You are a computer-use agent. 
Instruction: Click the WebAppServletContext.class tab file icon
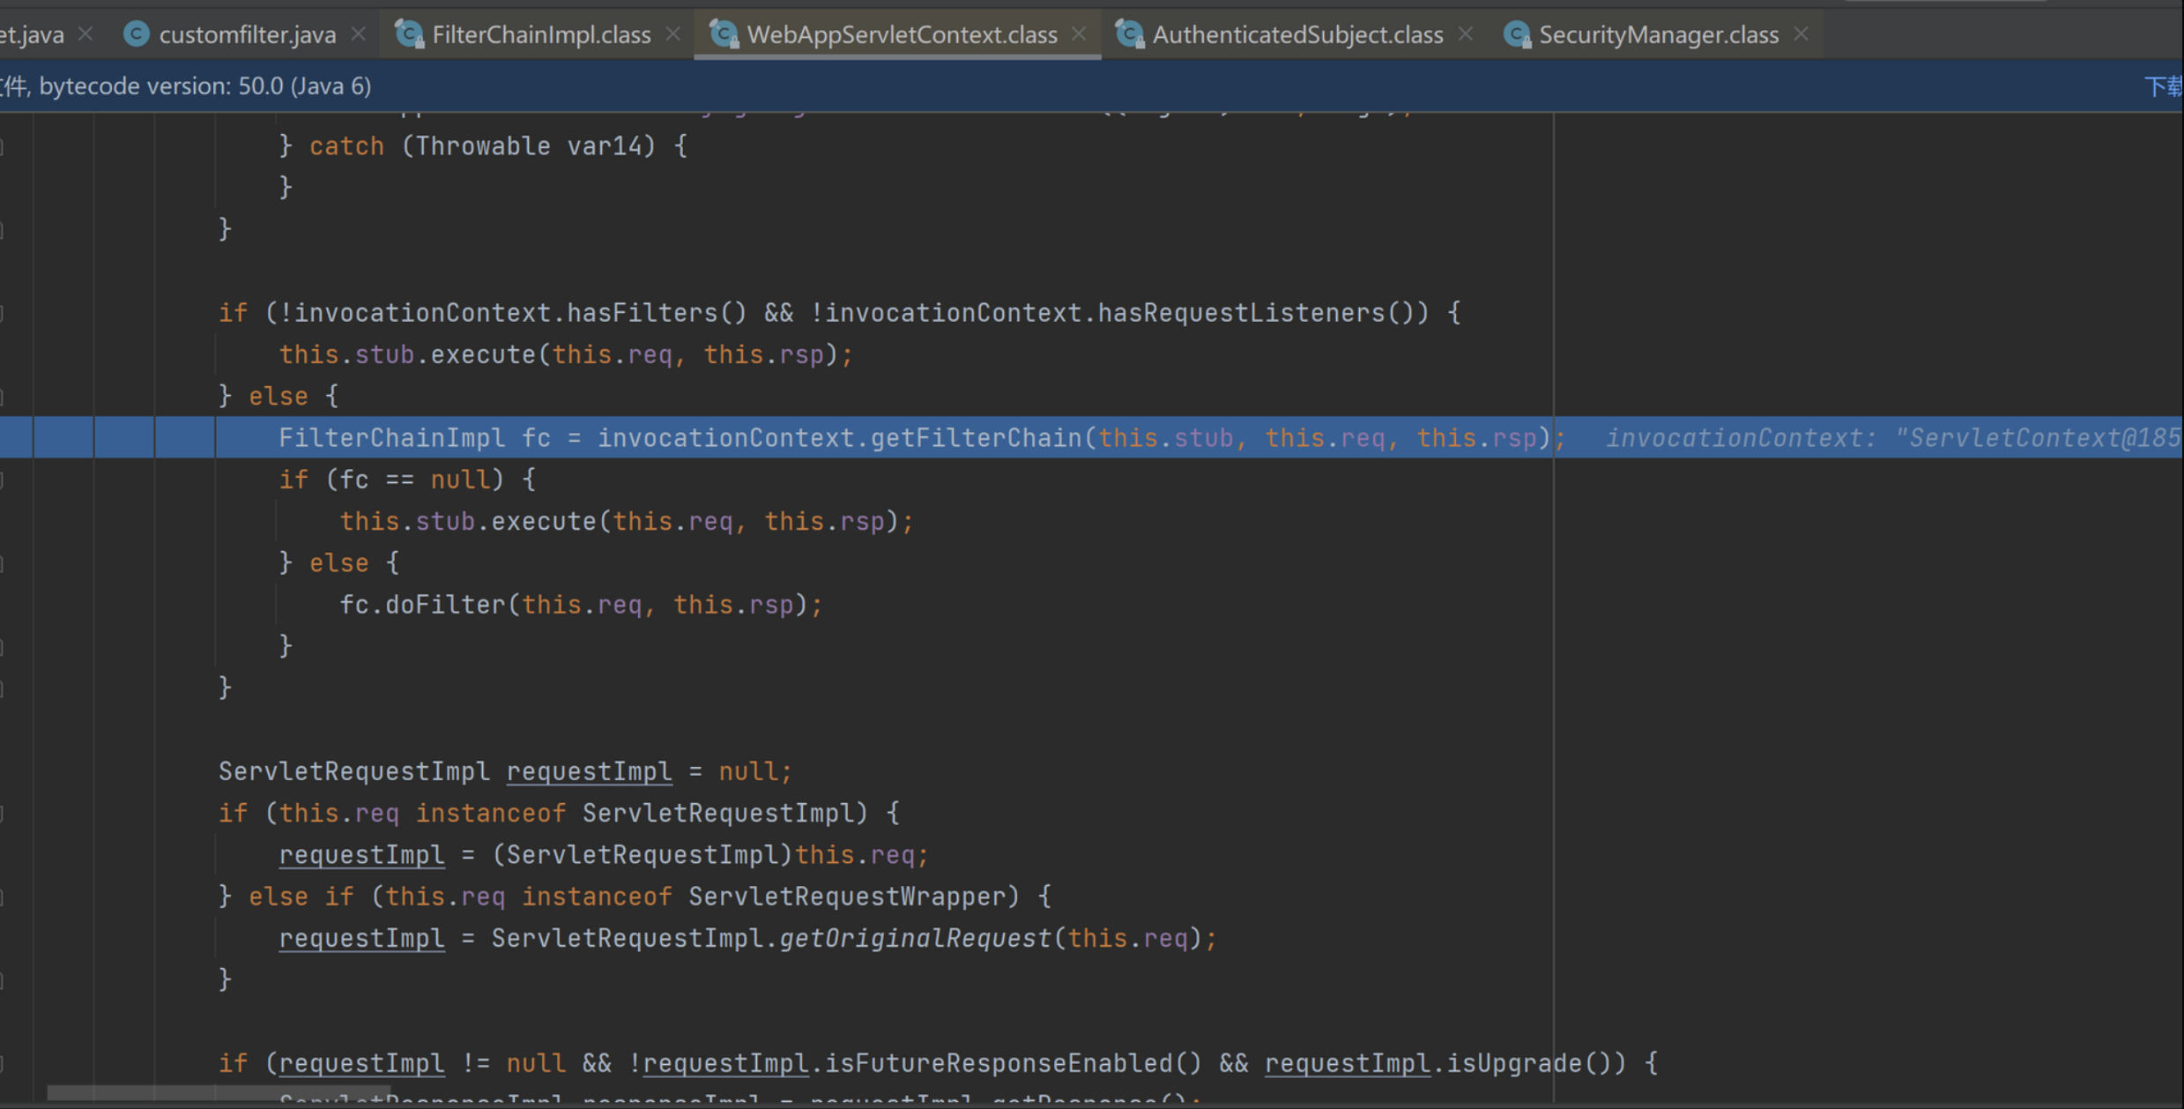click(724, 34)
